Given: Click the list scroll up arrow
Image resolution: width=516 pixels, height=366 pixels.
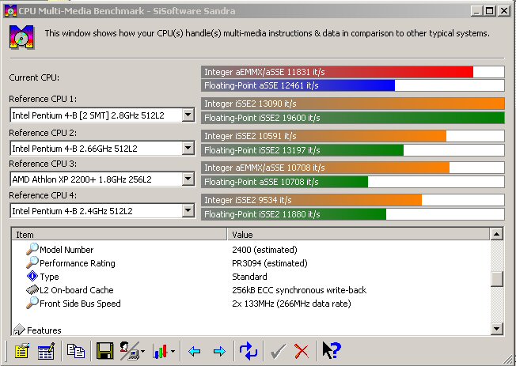Looking at the screenshot, I should pyautogui.click(x=496, y=234).
